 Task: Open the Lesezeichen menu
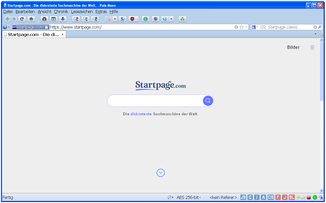click(x=82, y=12)
